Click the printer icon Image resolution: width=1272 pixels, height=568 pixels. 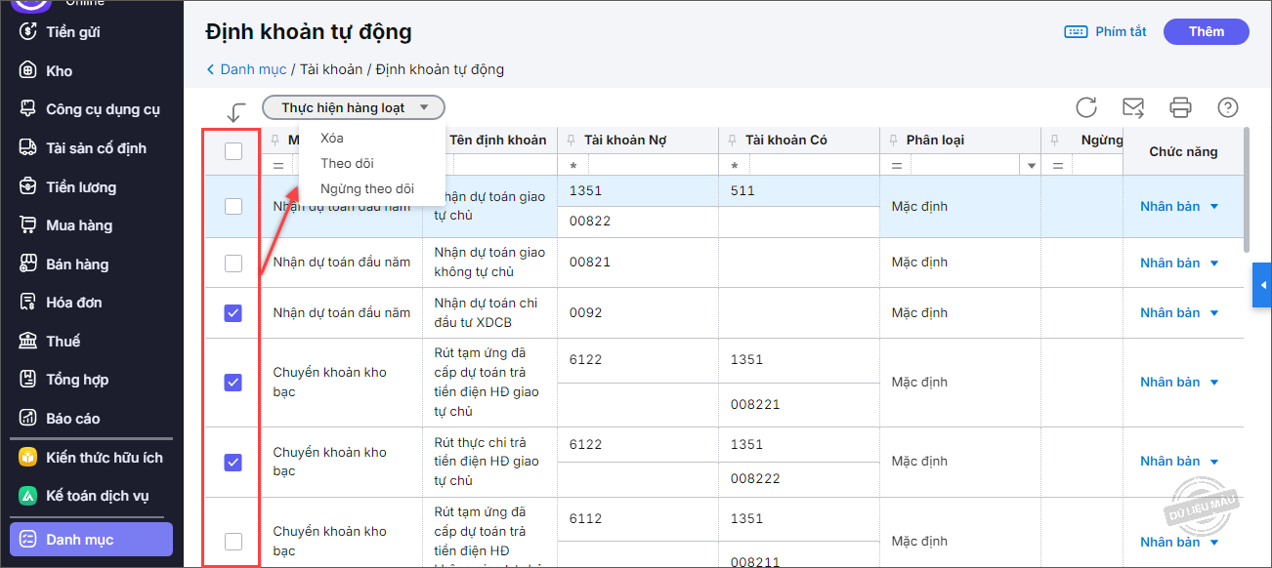(1181, 107)
